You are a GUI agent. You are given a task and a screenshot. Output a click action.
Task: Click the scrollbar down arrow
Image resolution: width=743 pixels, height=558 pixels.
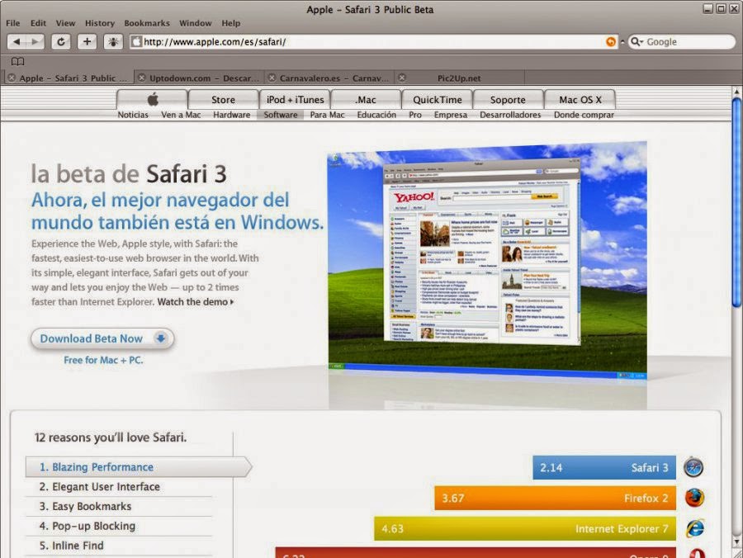pyautogui.click(x=737, y=541)
